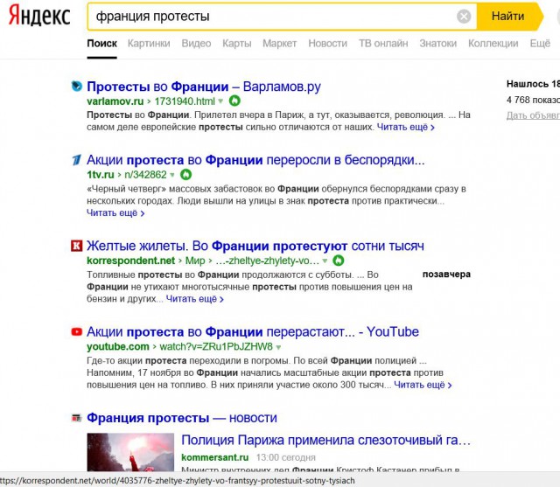Click the watch?v=ZRu1PbJZHW8 URL path link
The image size is (560, 487).
point(216,347)
